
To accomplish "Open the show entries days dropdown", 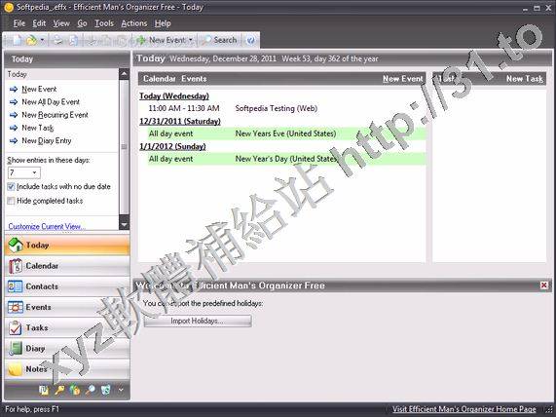I will pos(34,172).
